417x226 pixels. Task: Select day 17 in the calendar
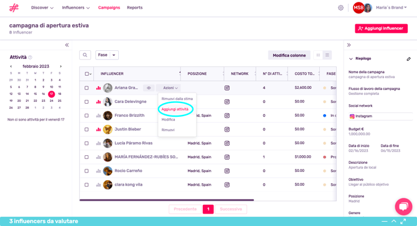click(x=51, y=94)
